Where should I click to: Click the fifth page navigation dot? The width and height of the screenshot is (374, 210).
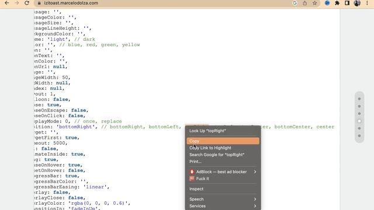pos(359,128)
